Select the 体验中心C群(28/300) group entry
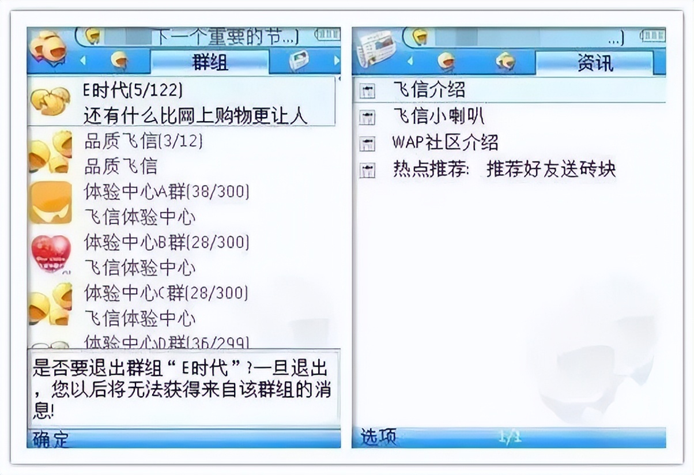 coord(181,306)
